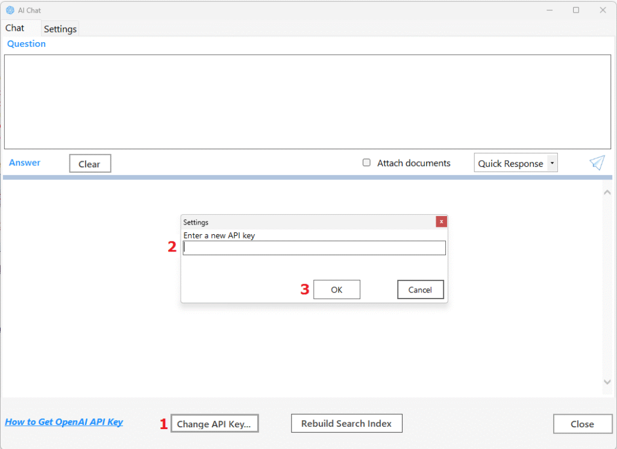
Task: Maximize the AI Chat window
Action: click(x=576, y=10)
